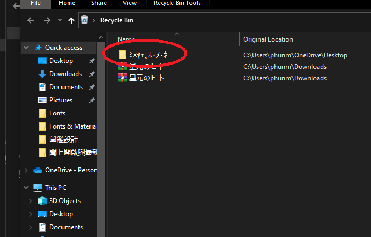
Task: Open the Recycle Bin Tools tab
Action: [177, 3]
